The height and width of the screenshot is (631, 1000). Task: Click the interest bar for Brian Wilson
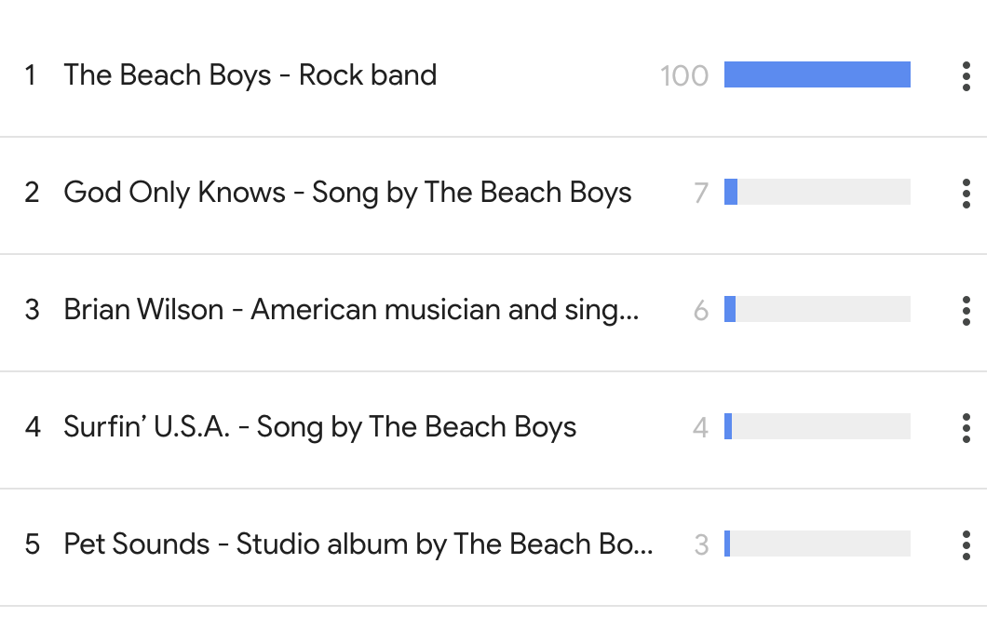coord(817,309)
